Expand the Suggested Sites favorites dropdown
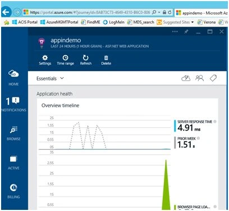Viewport: 229px width, 211px height. [x=193, y=22]
